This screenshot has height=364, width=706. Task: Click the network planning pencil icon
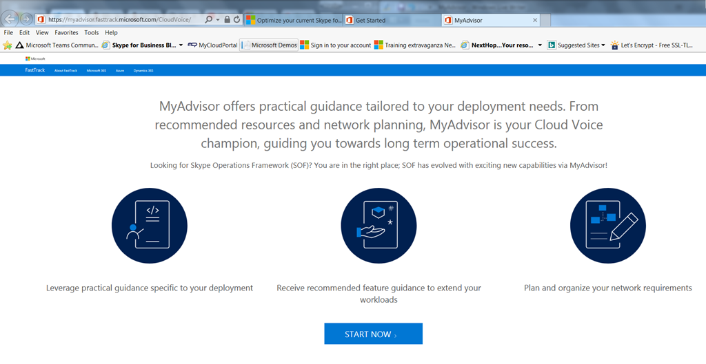click(607, 225)
